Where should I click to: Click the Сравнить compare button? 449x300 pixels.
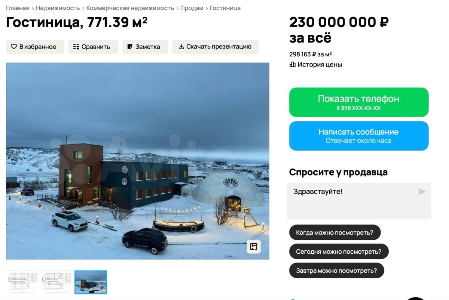[x=93, y=47]
